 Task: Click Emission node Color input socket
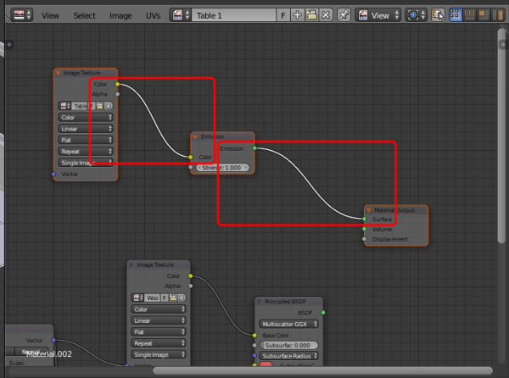191,158
